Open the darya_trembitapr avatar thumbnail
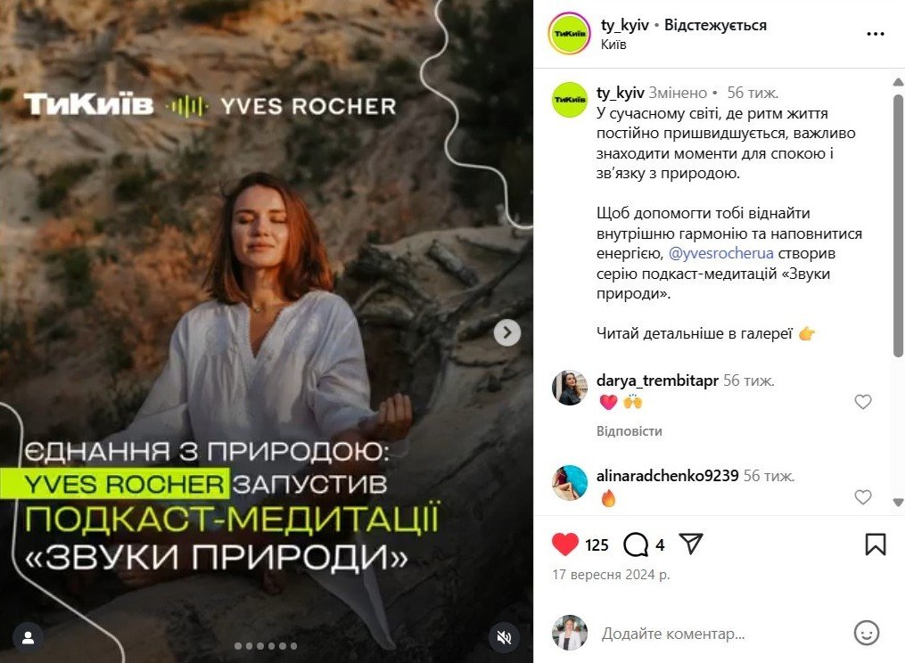The height and width of the screenshot is (663, 905). [x=570, y=388]
